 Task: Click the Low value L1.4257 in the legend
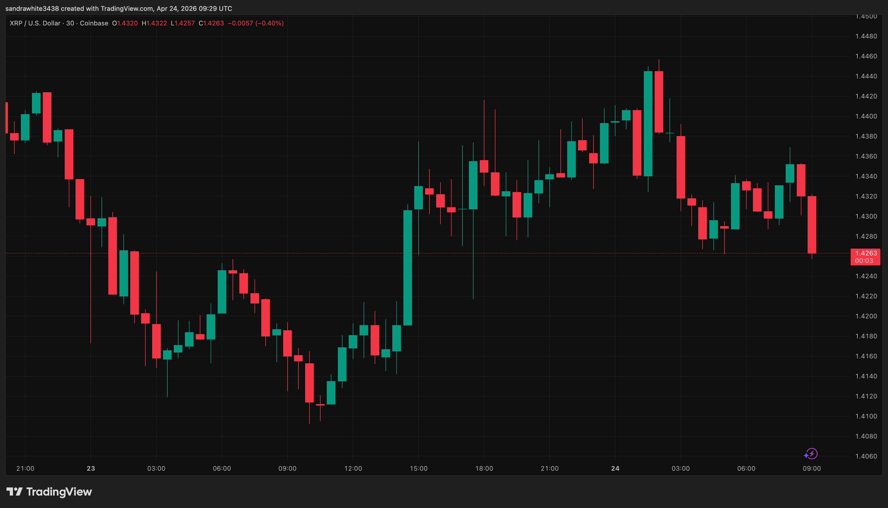click(183, 23)
